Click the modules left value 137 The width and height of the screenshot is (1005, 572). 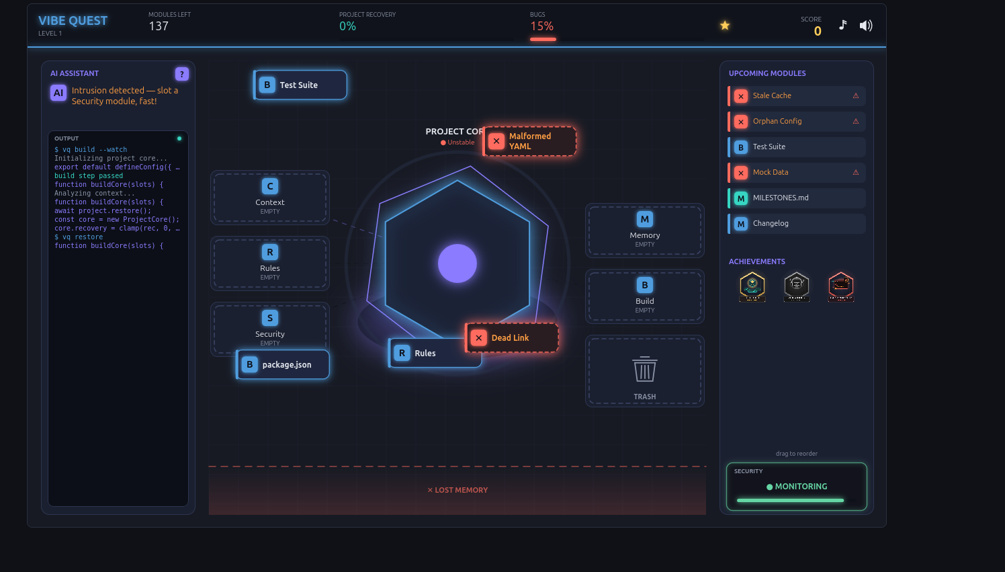click(159, 26)
